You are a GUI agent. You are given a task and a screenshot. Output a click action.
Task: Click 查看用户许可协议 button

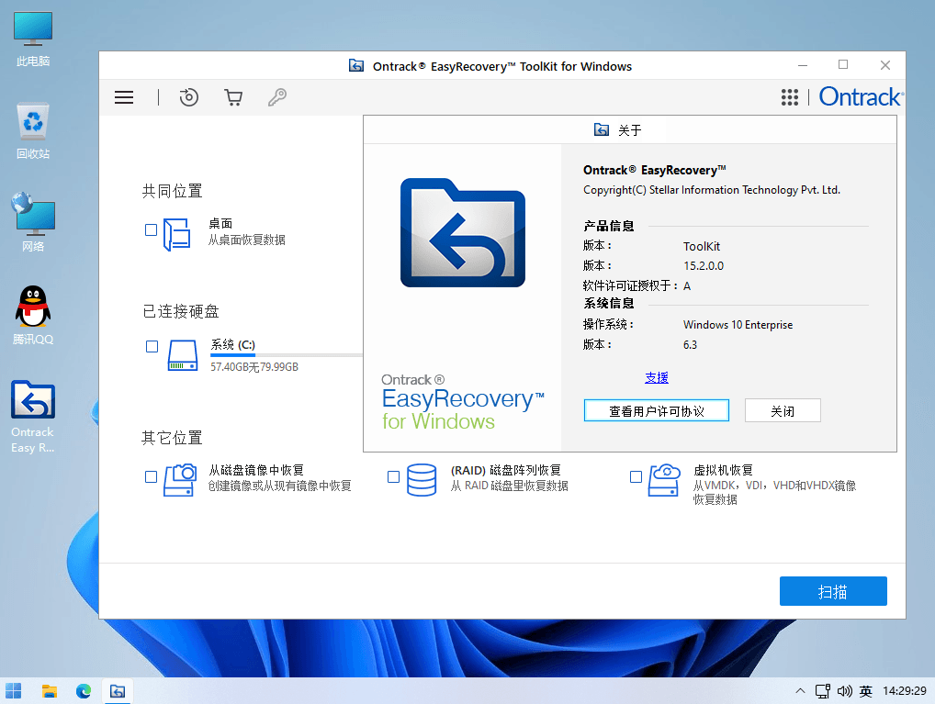[657, 410]
